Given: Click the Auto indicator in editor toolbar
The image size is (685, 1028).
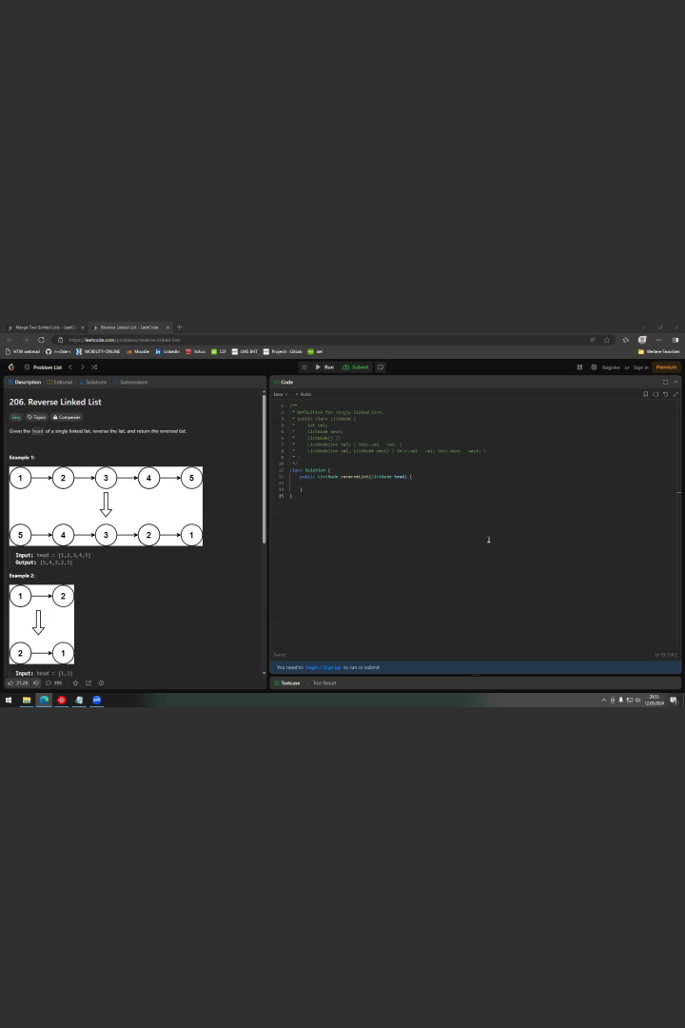Looking at the screenshot, I should tap(303, 394).
